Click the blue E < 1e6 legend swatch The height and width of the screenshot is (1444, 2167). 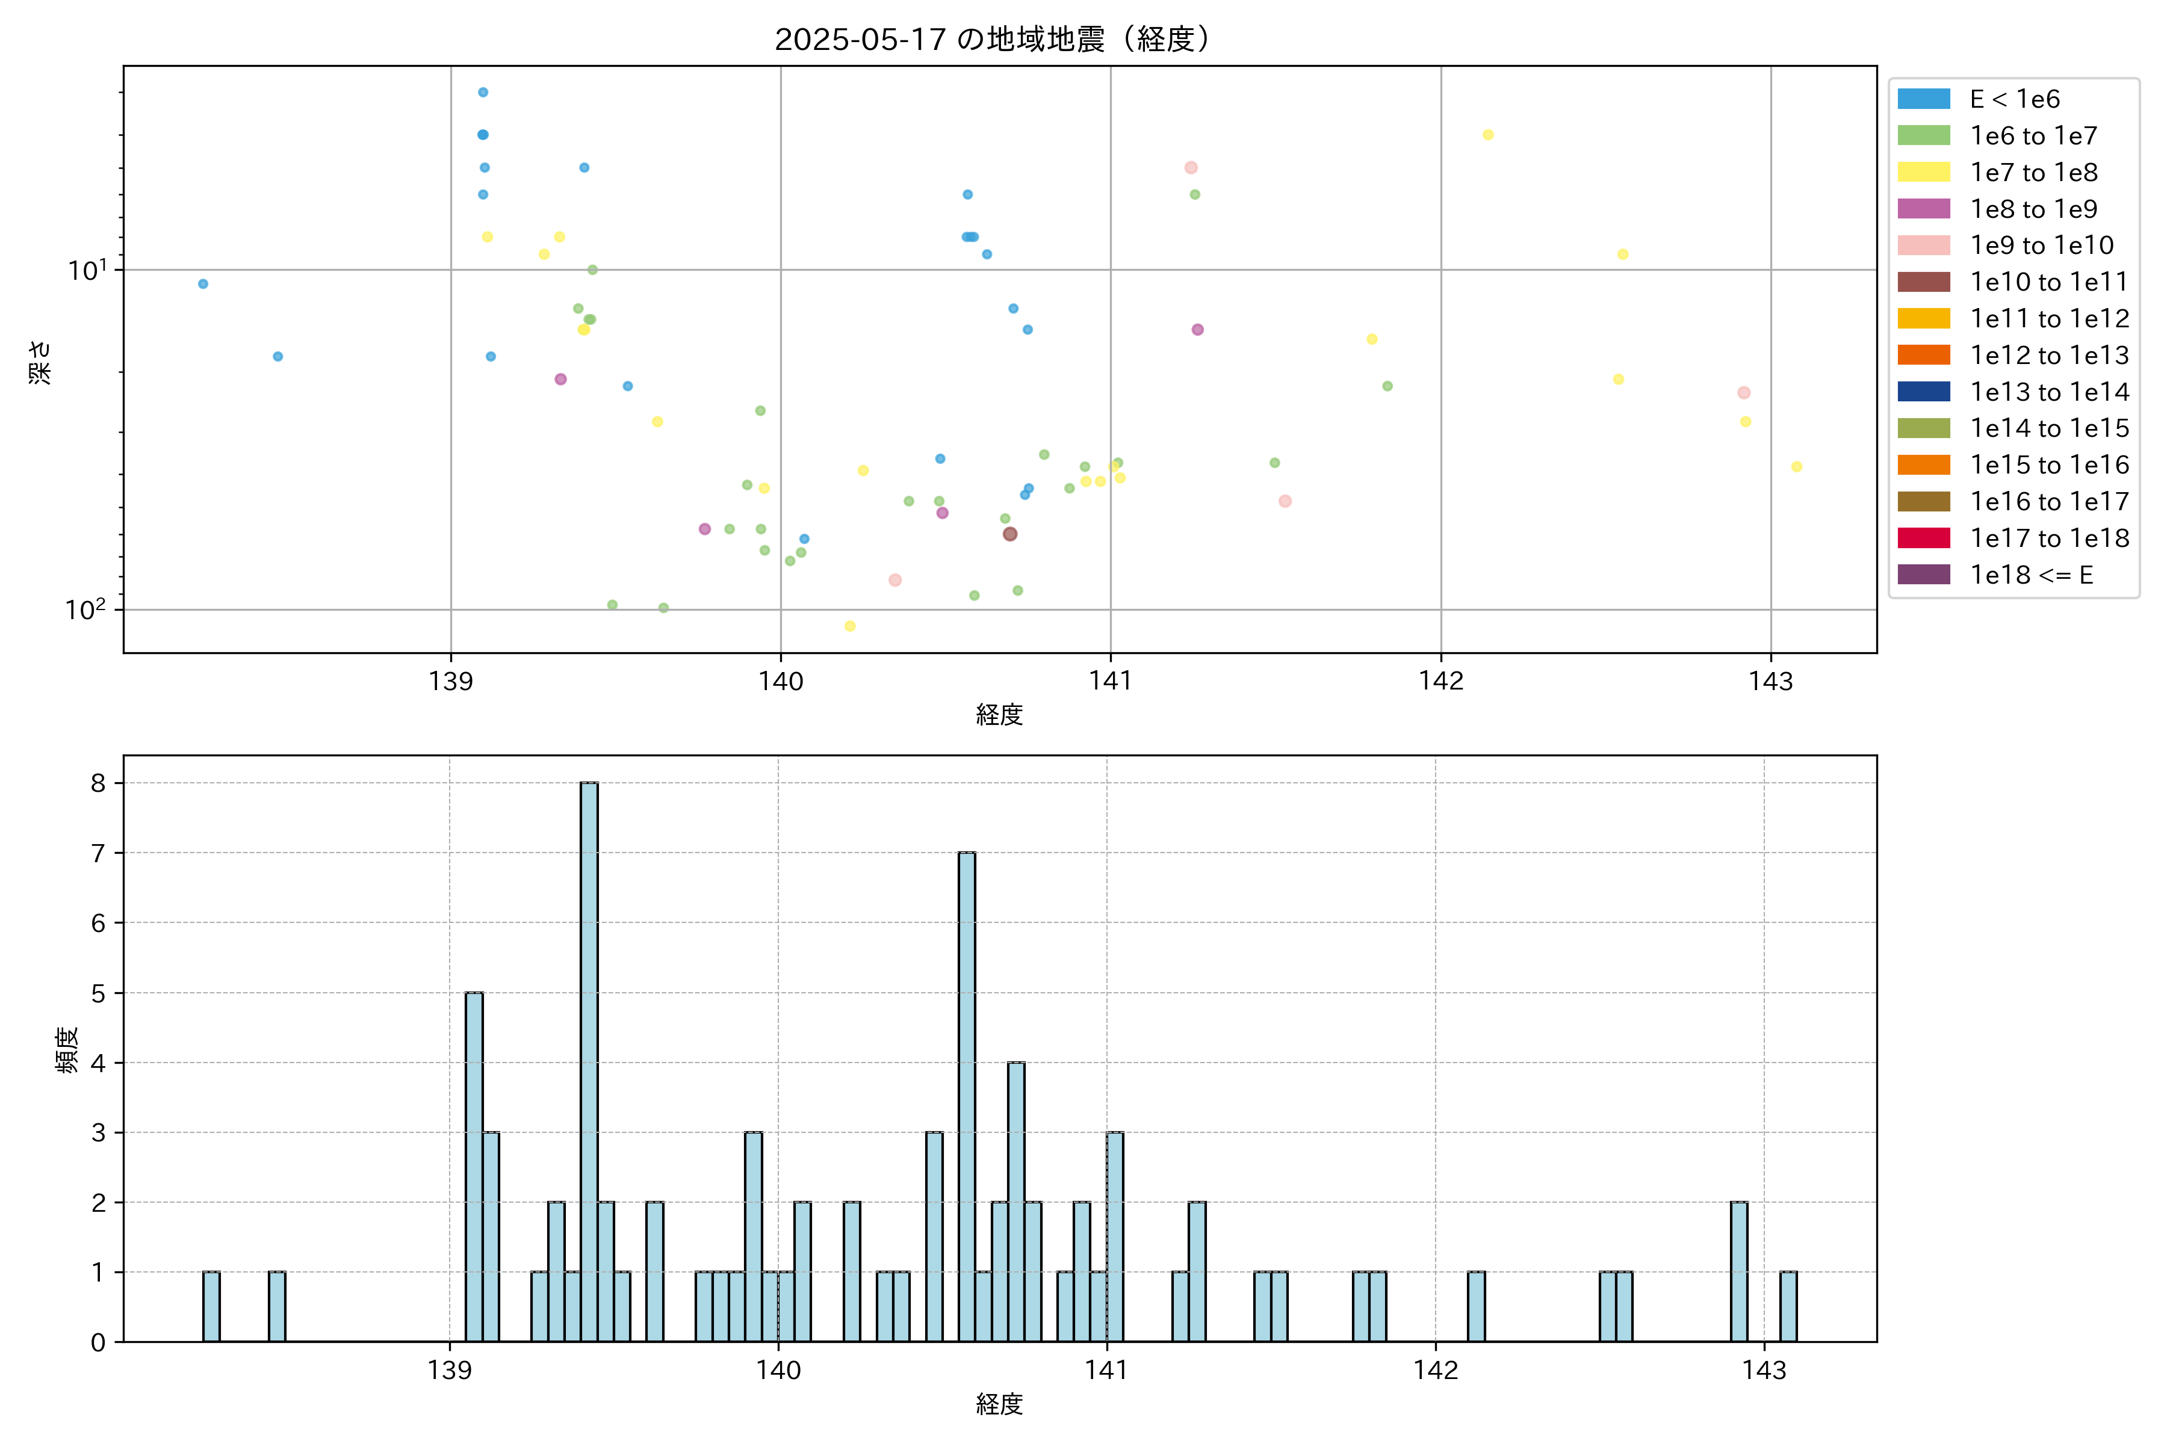click(1923, 99)
